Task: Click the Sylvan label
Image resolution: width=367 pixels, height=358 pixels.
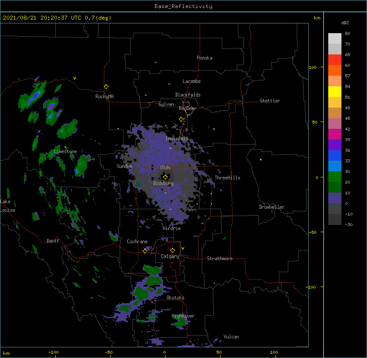Action: (x=166, y=104)
